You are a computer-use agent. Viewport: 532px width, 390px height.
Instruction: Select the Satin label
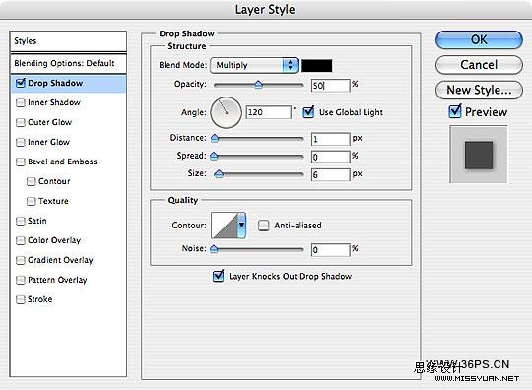(37, 221)
